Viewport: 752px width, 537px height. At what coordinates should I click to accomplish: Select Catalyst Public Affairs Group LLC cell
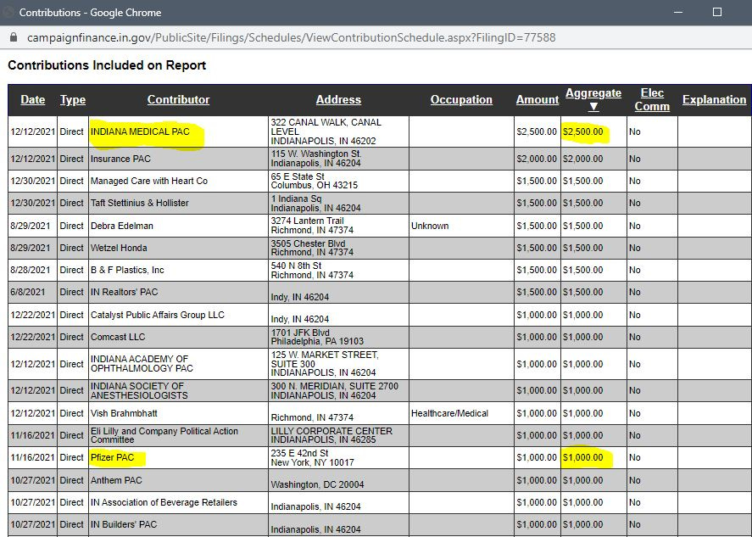178,315
